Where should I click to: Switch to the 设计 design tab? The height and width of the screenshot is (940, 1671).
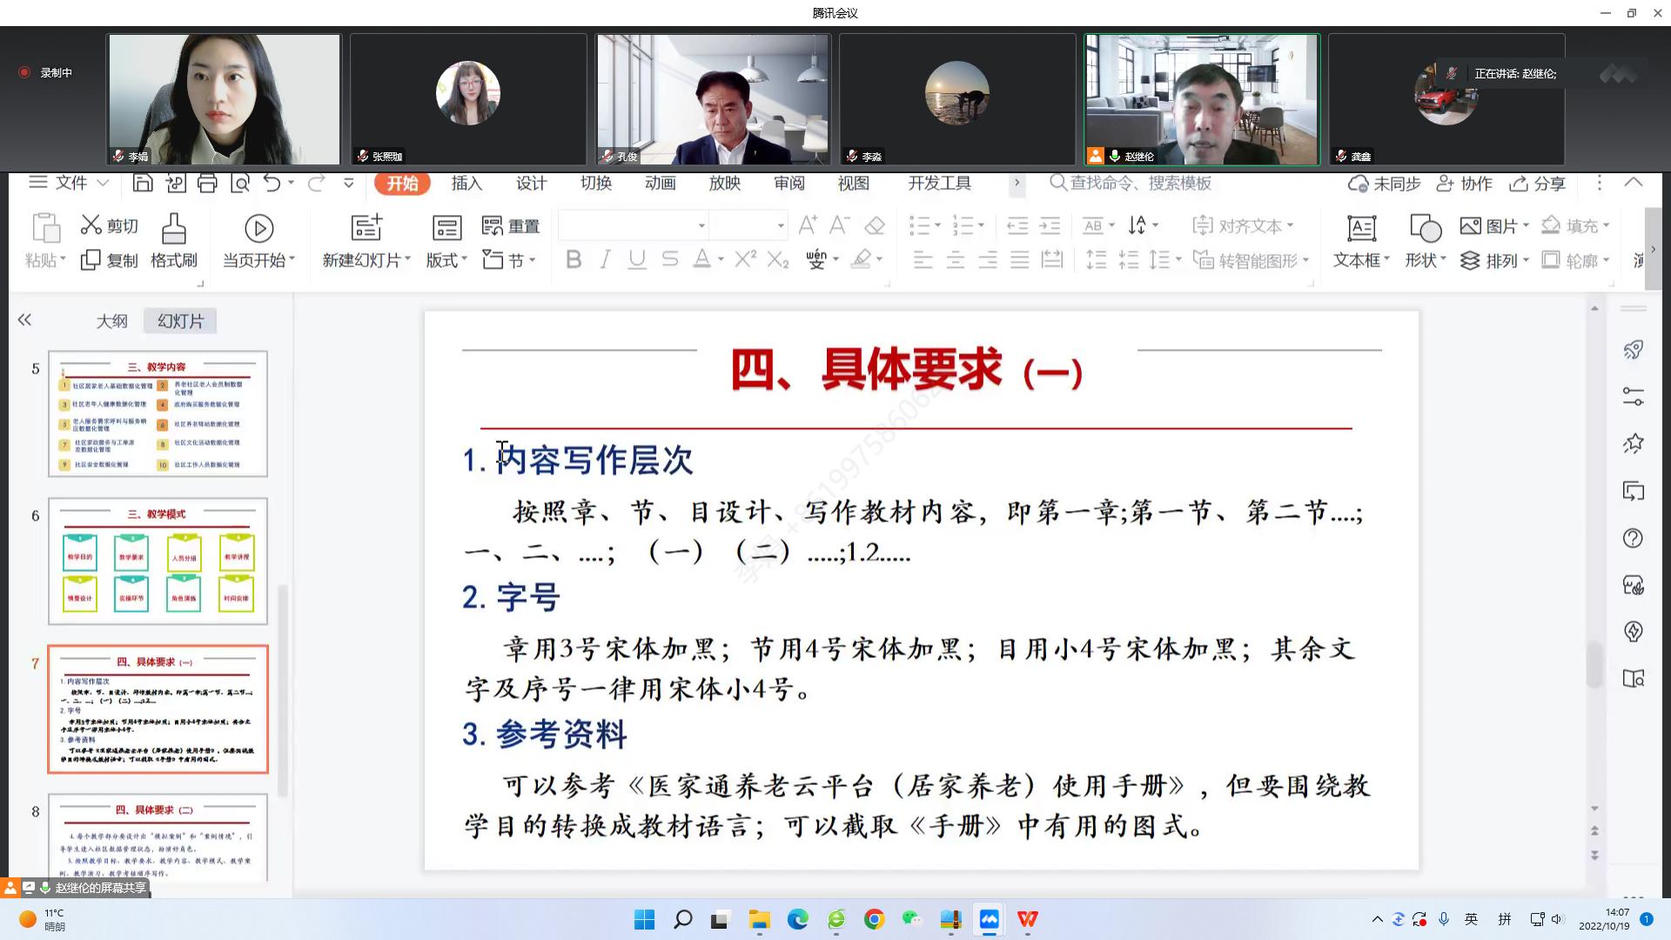click(531, 183)
